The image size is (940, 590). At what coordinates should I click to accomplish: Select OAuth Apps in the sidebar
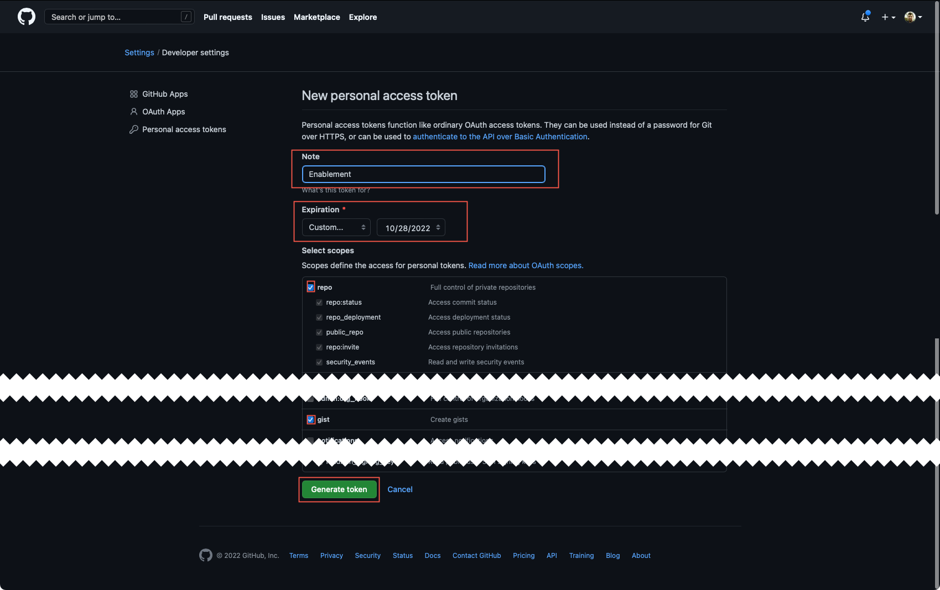tap(164, 112)
